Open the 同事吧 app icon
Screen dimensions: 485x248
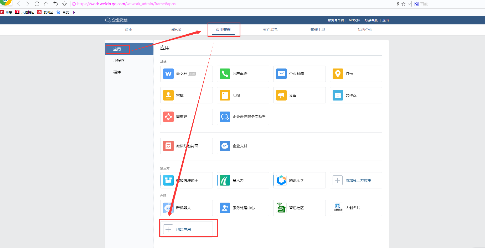[x=168, y=117]
